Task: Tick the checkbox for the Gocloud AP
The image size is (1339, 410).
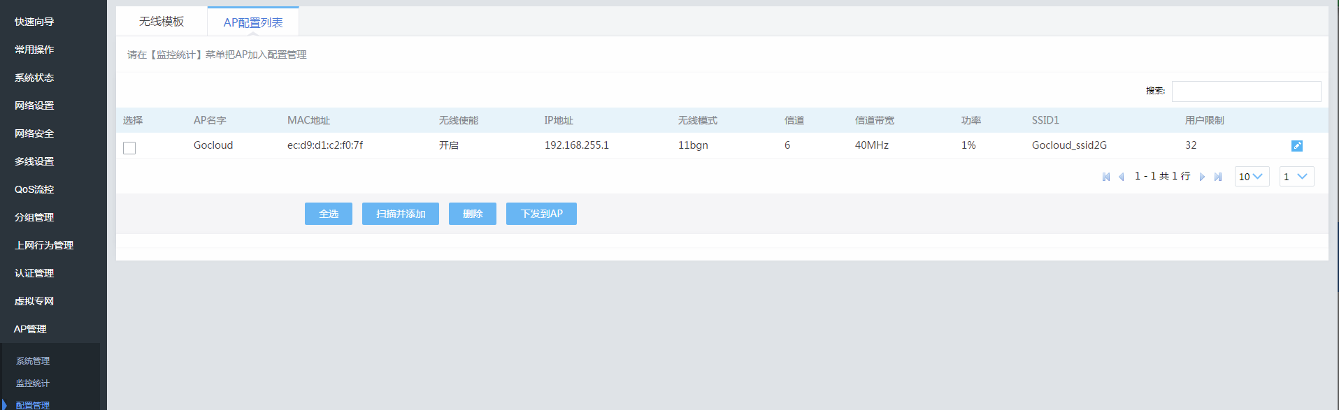Action: pos(129,147)
